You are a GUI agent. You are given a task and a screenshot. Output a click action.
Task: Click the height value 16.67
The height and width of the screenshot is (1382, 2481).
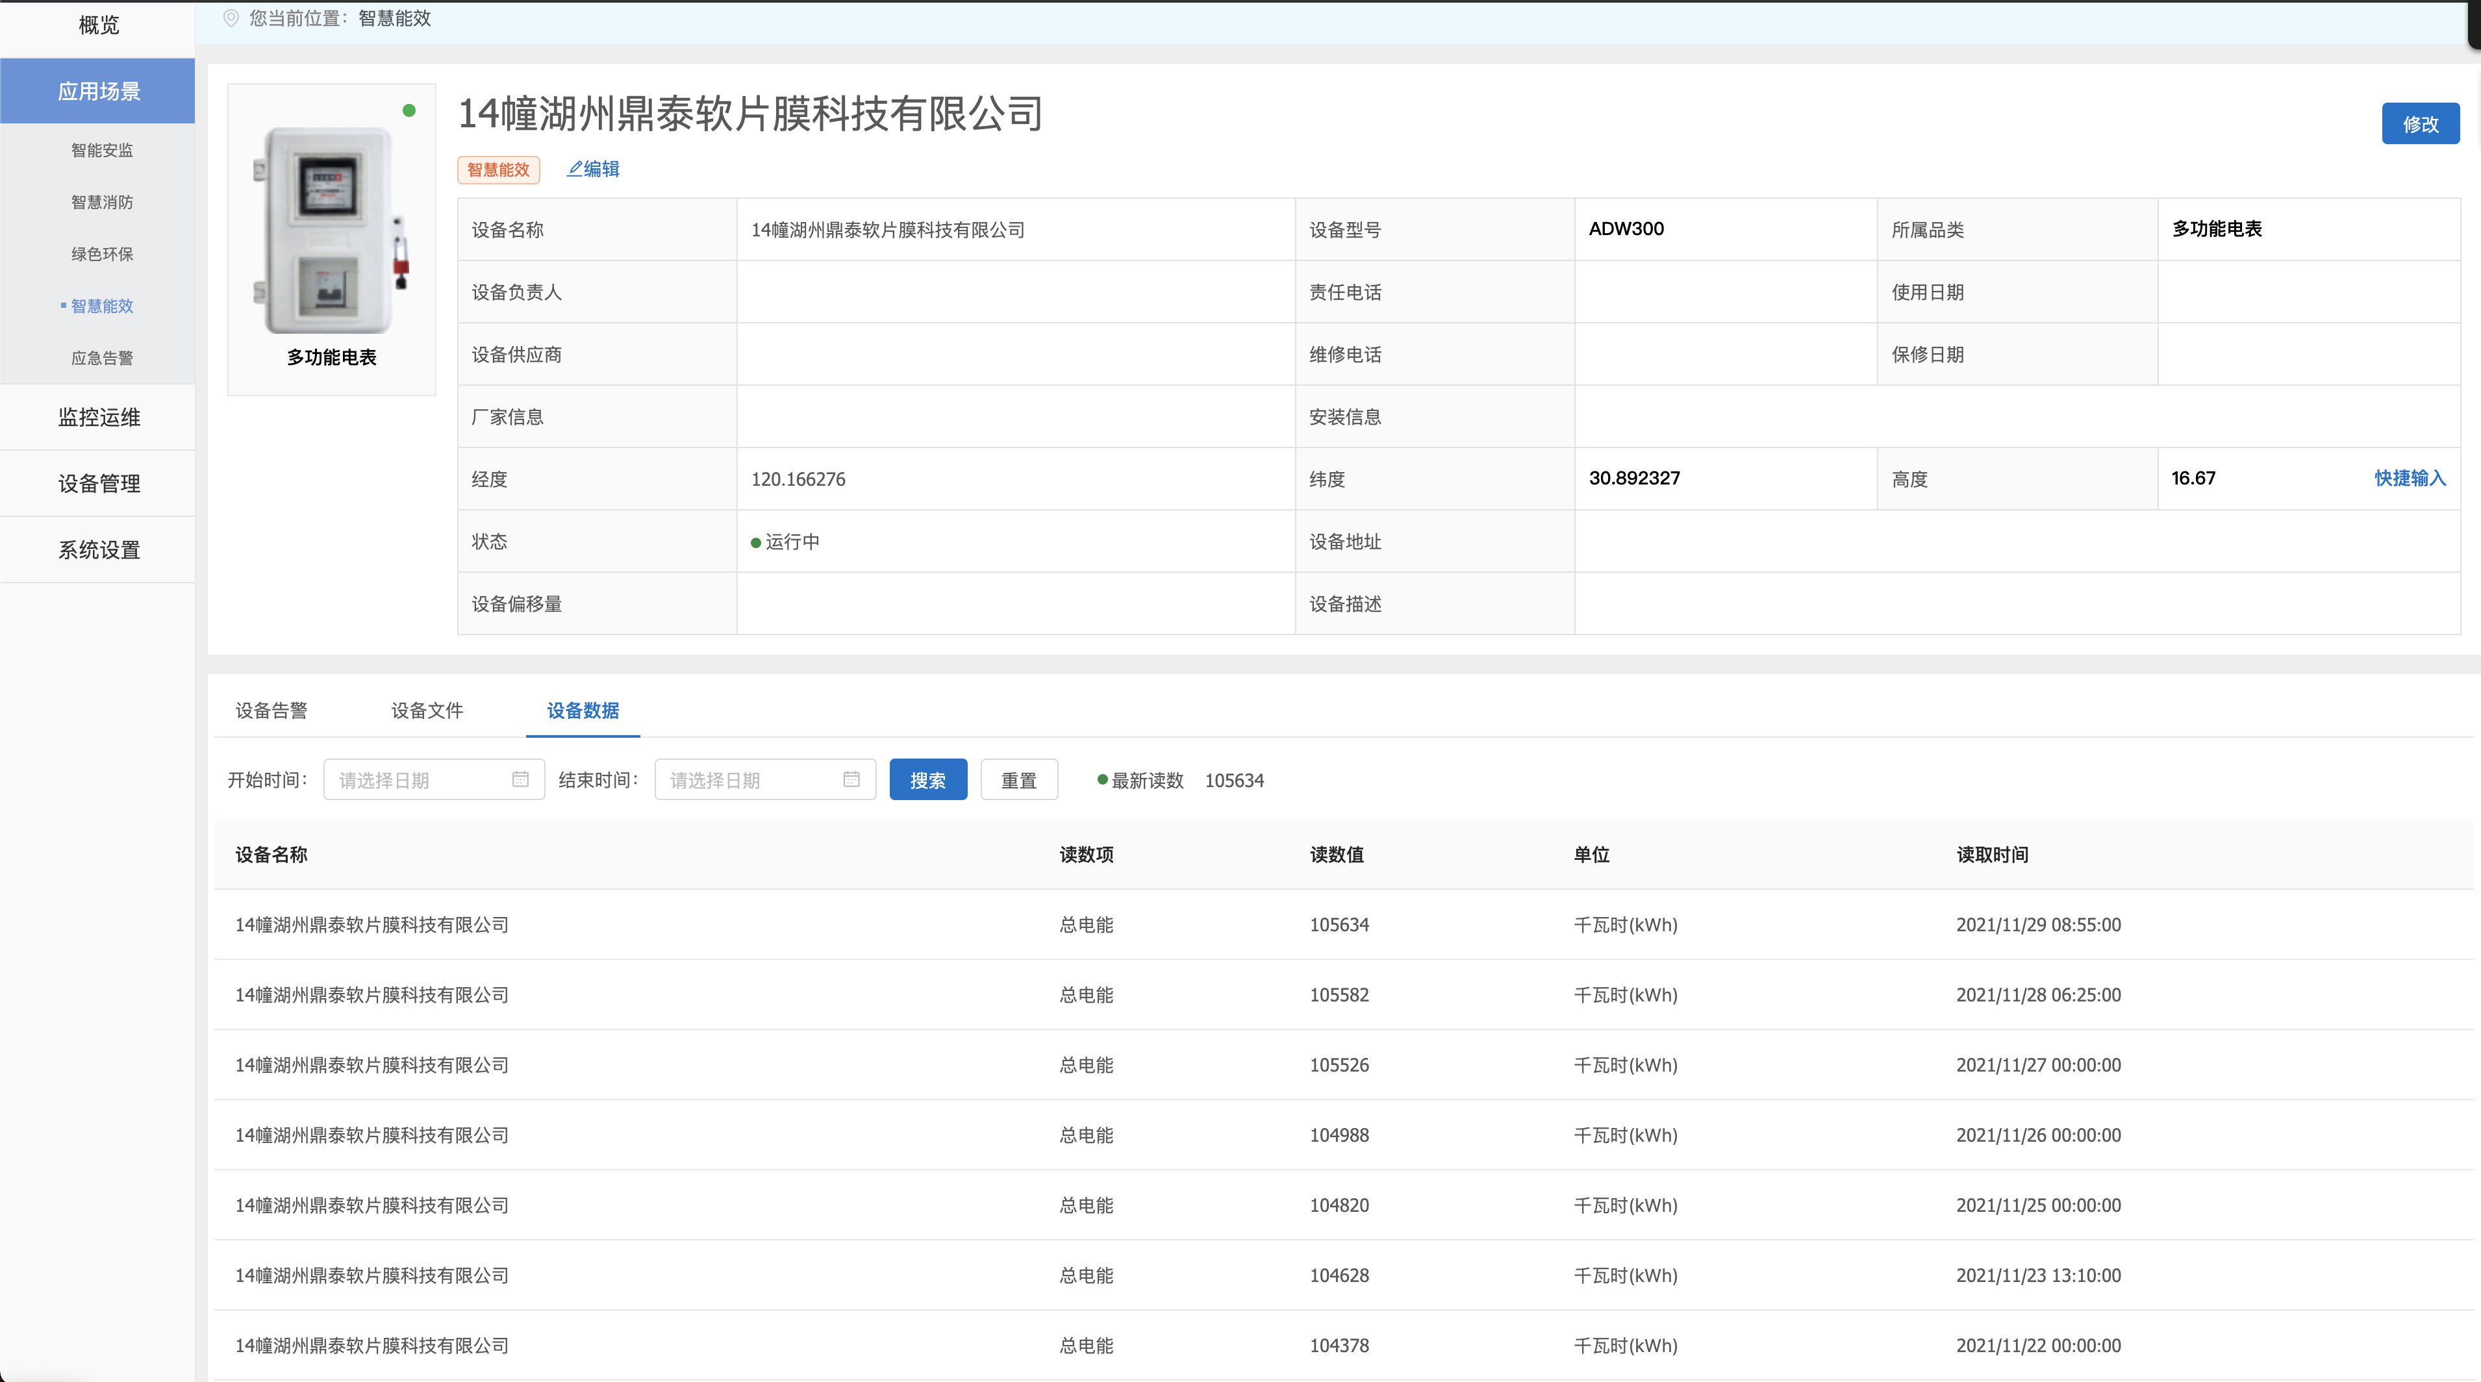point(2193,478)
